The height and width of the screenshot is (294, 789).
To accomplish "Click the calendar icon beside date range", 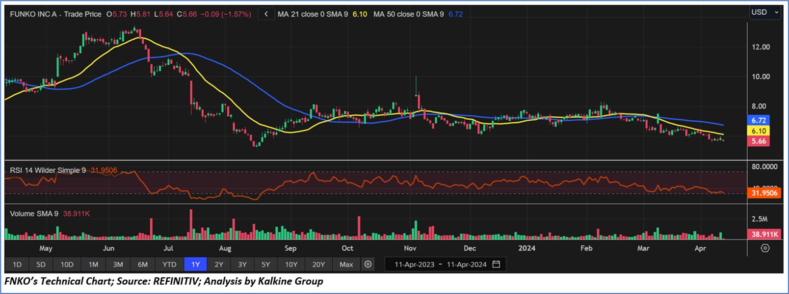I will (x=496, y=264).
